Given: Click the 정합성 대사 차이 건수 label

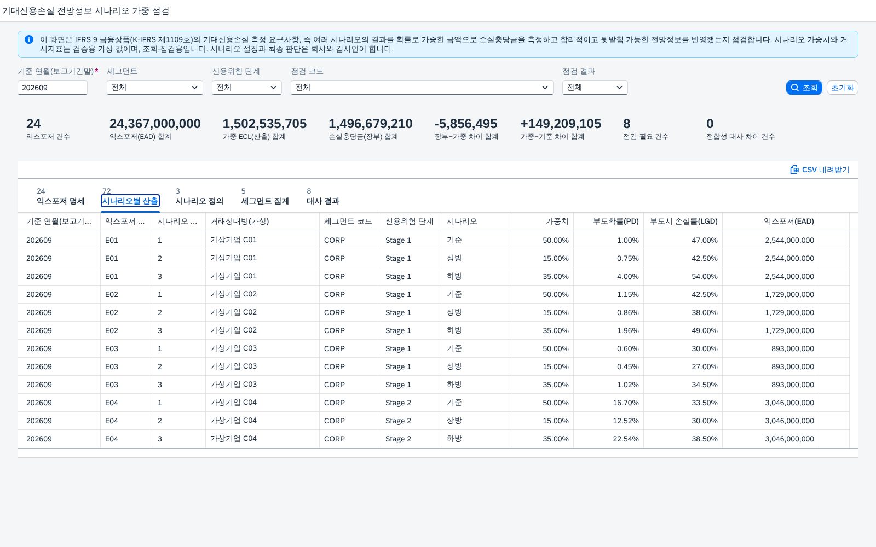Looking at the screenshot, I should (x=741, y=137).
